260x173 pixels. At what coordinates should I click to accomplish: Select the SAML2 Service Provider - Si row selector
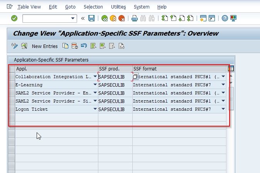pos(12,101)
